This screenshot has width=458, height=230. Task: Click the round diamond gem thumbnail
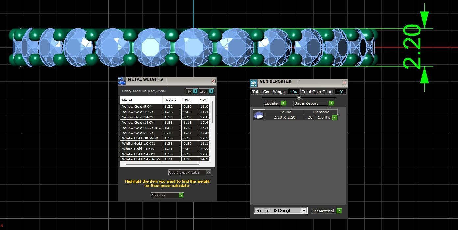click(x=259, y=115)
